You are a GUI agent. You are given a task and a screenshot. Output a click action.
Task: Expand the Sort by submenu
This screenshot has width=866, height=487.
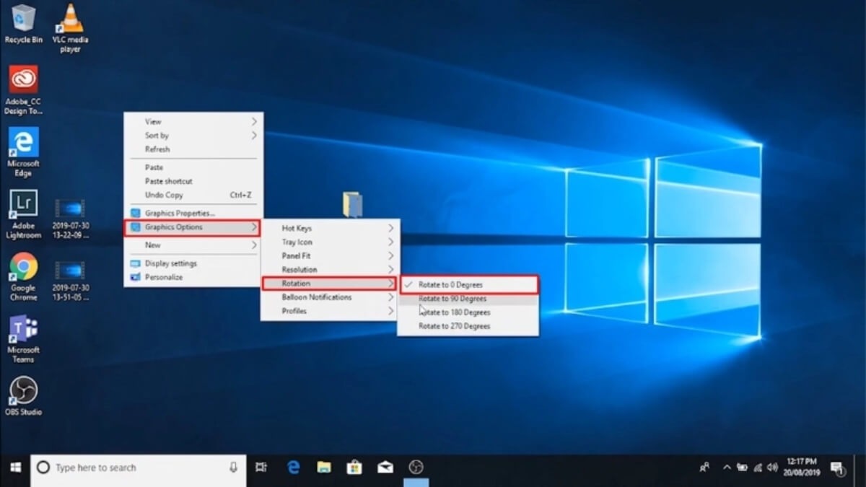[x=193, y=136]
